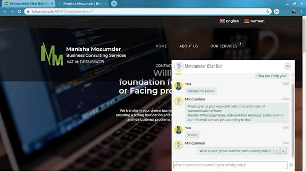
Task: Open the CONTACT menu item
Action: (163, 66)
